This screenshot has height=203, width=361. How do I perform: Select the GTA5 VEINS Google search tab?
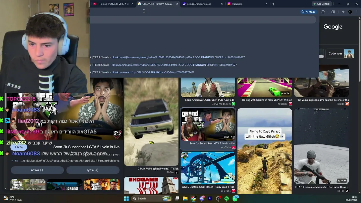157,4
